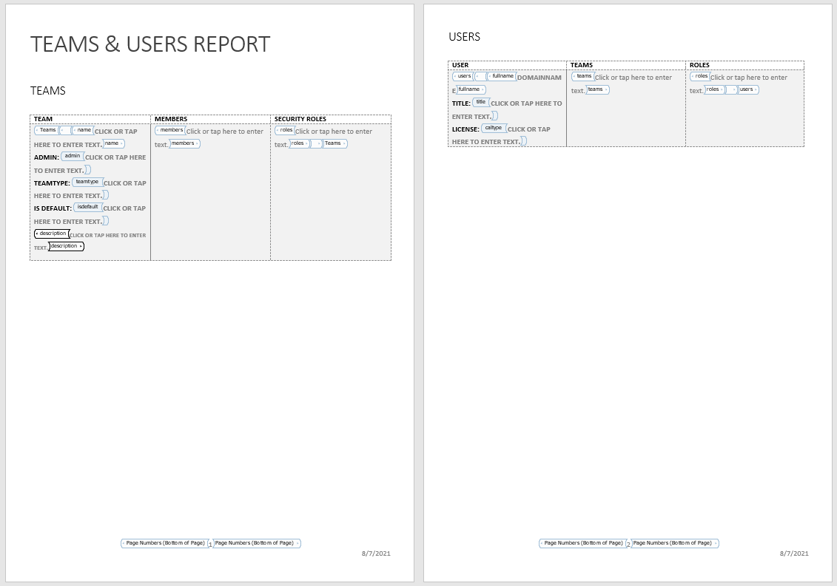Screen dimensions: 837x586
Task: Click the closing 'members' content control tag
Action: [184, 143]
